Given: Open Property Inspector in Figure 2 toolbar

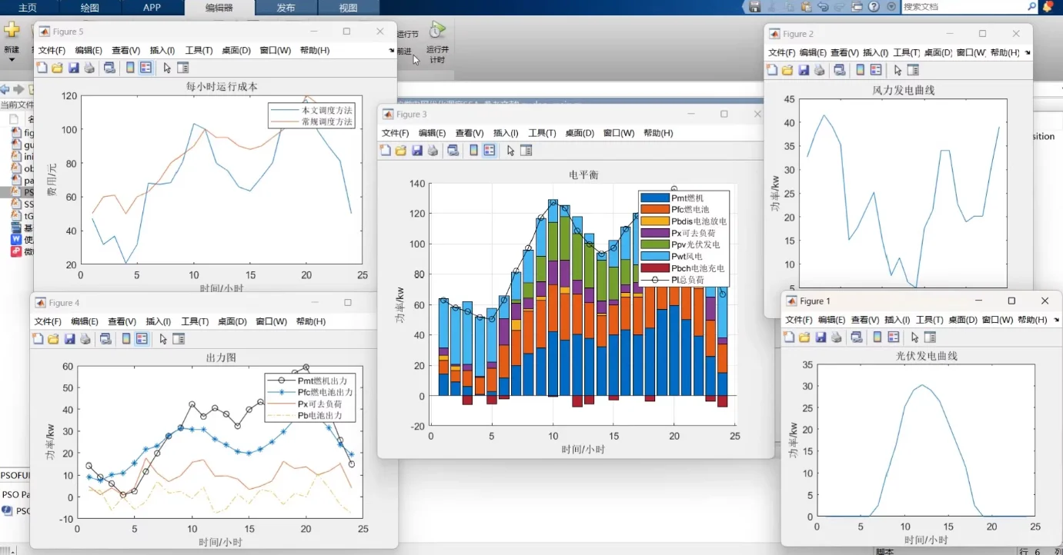Looking at the screenshot, I should coord(913,70).
